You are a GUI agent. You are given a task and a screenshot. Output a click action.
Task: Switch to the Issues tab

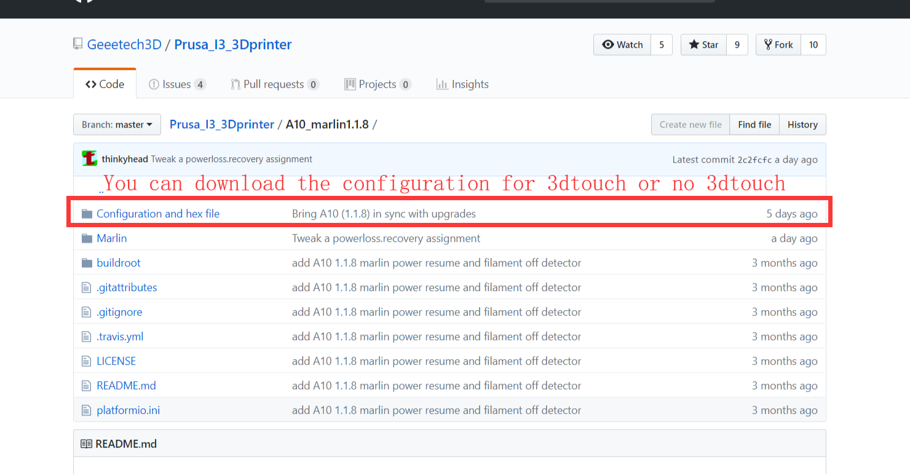click(176, 84)
